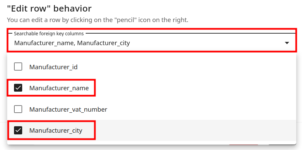Enable the Manufacturer_vat_number checkbox
Screen dimensions: 302x150
(x=18, y=109)
